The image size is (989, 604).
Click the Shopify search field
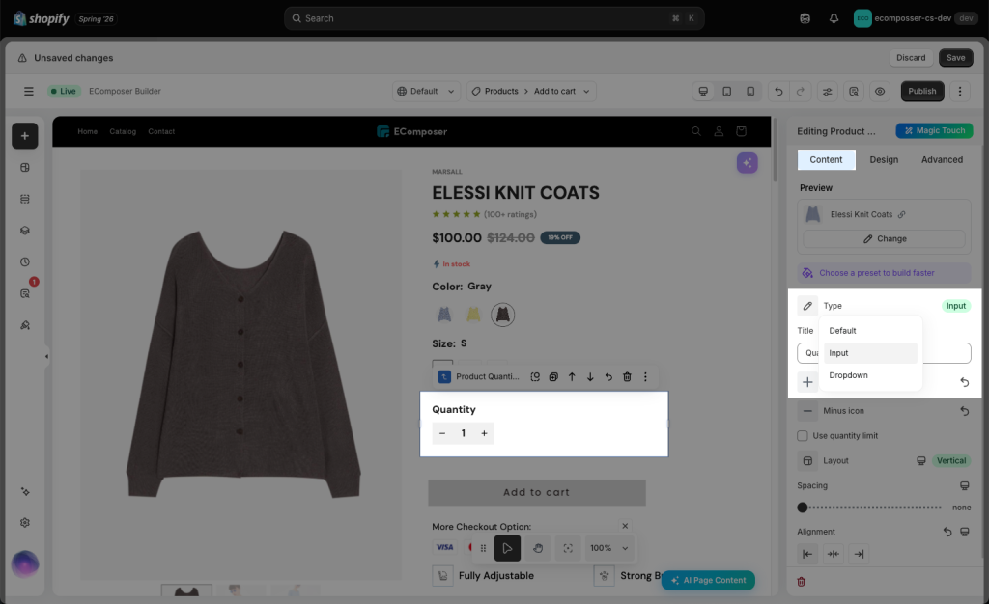pos(494,18)
